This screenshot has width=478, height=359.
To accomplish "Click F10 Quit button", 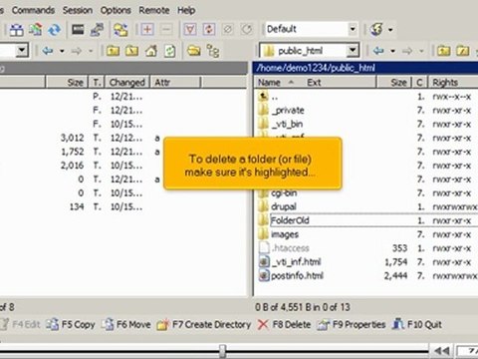I will pyautogui.click(x=417, y=324).
